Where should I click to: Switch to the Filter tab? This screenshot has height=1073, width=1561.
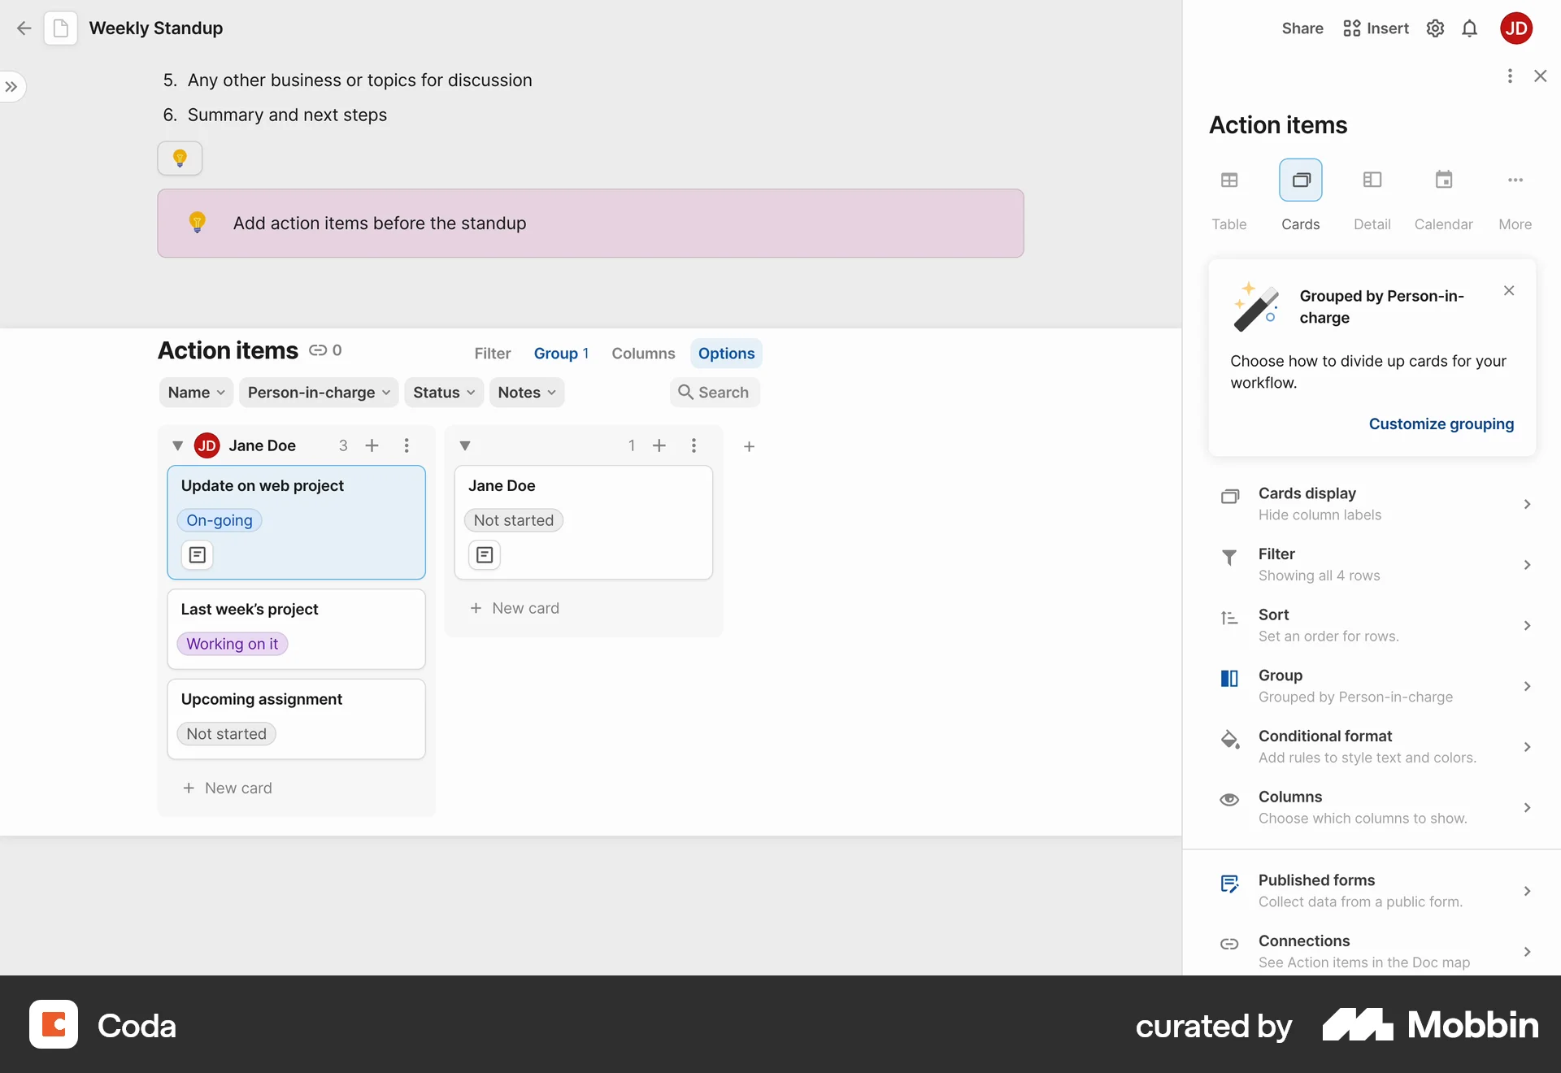493,353
